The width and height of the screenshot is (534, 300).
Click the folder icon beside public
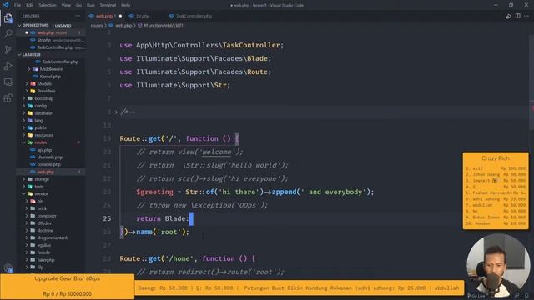[x=30, y=127]
